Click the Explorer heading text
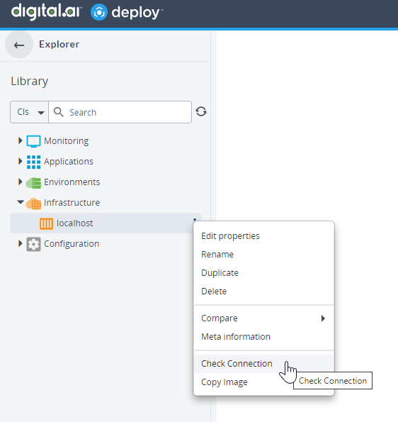This screenshot has height=422, width=398. click(59, 44)
